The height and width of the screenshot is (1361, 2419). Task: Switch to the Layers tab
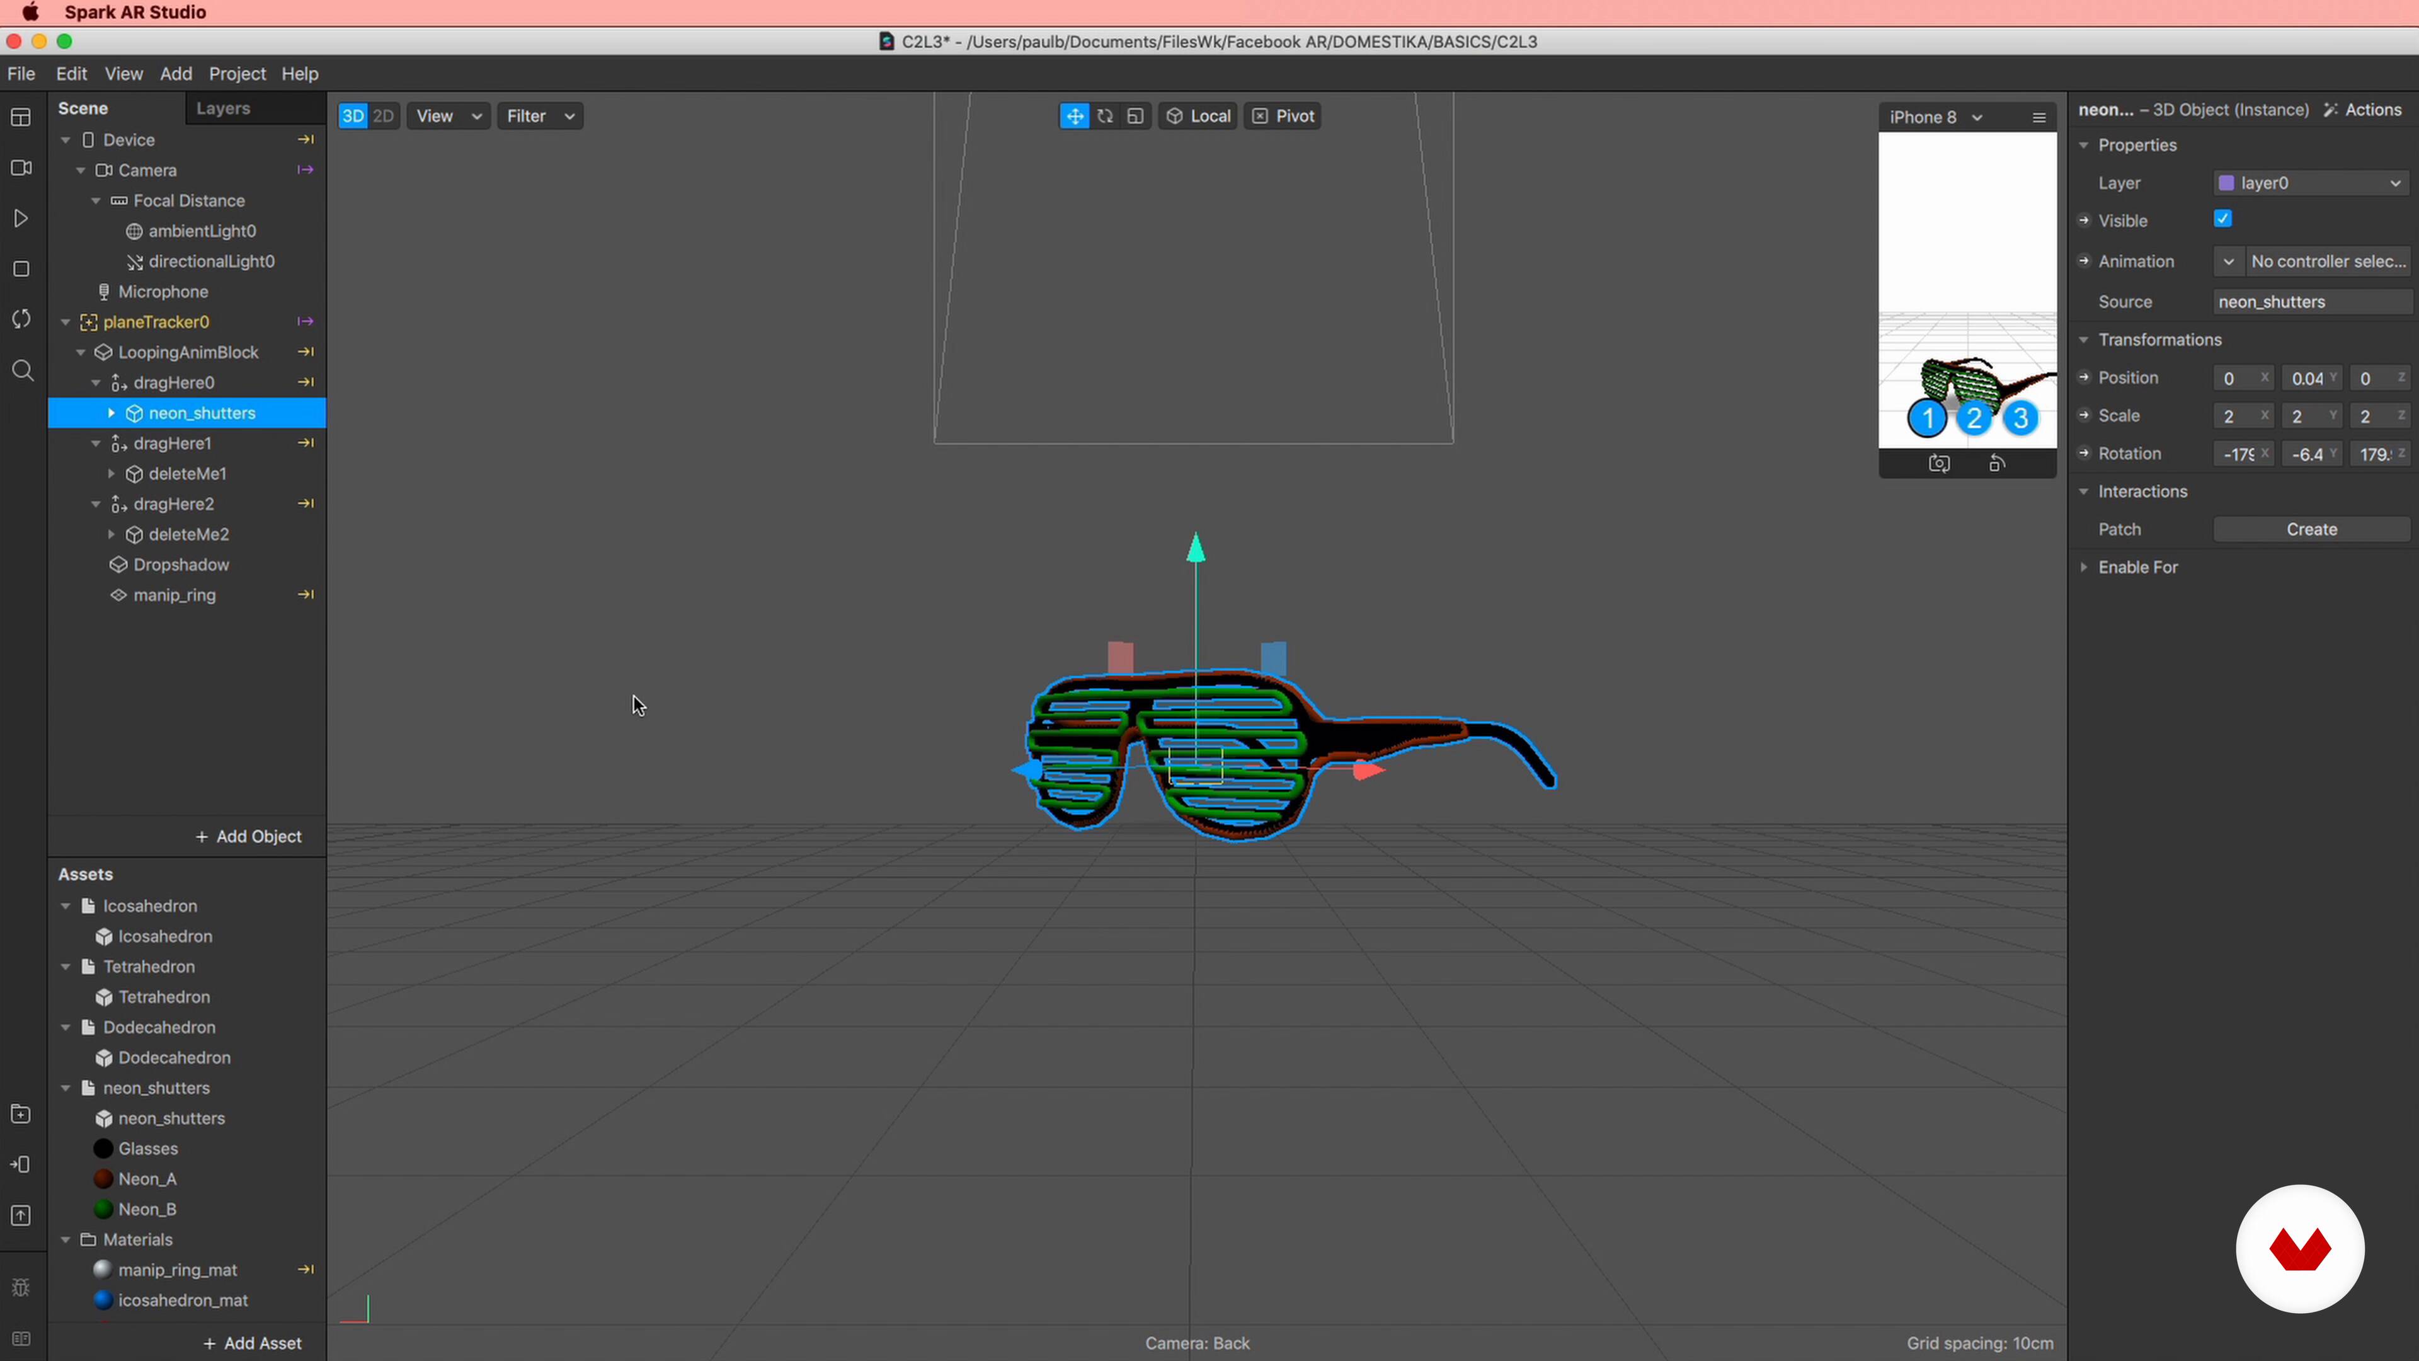point(222,108)
